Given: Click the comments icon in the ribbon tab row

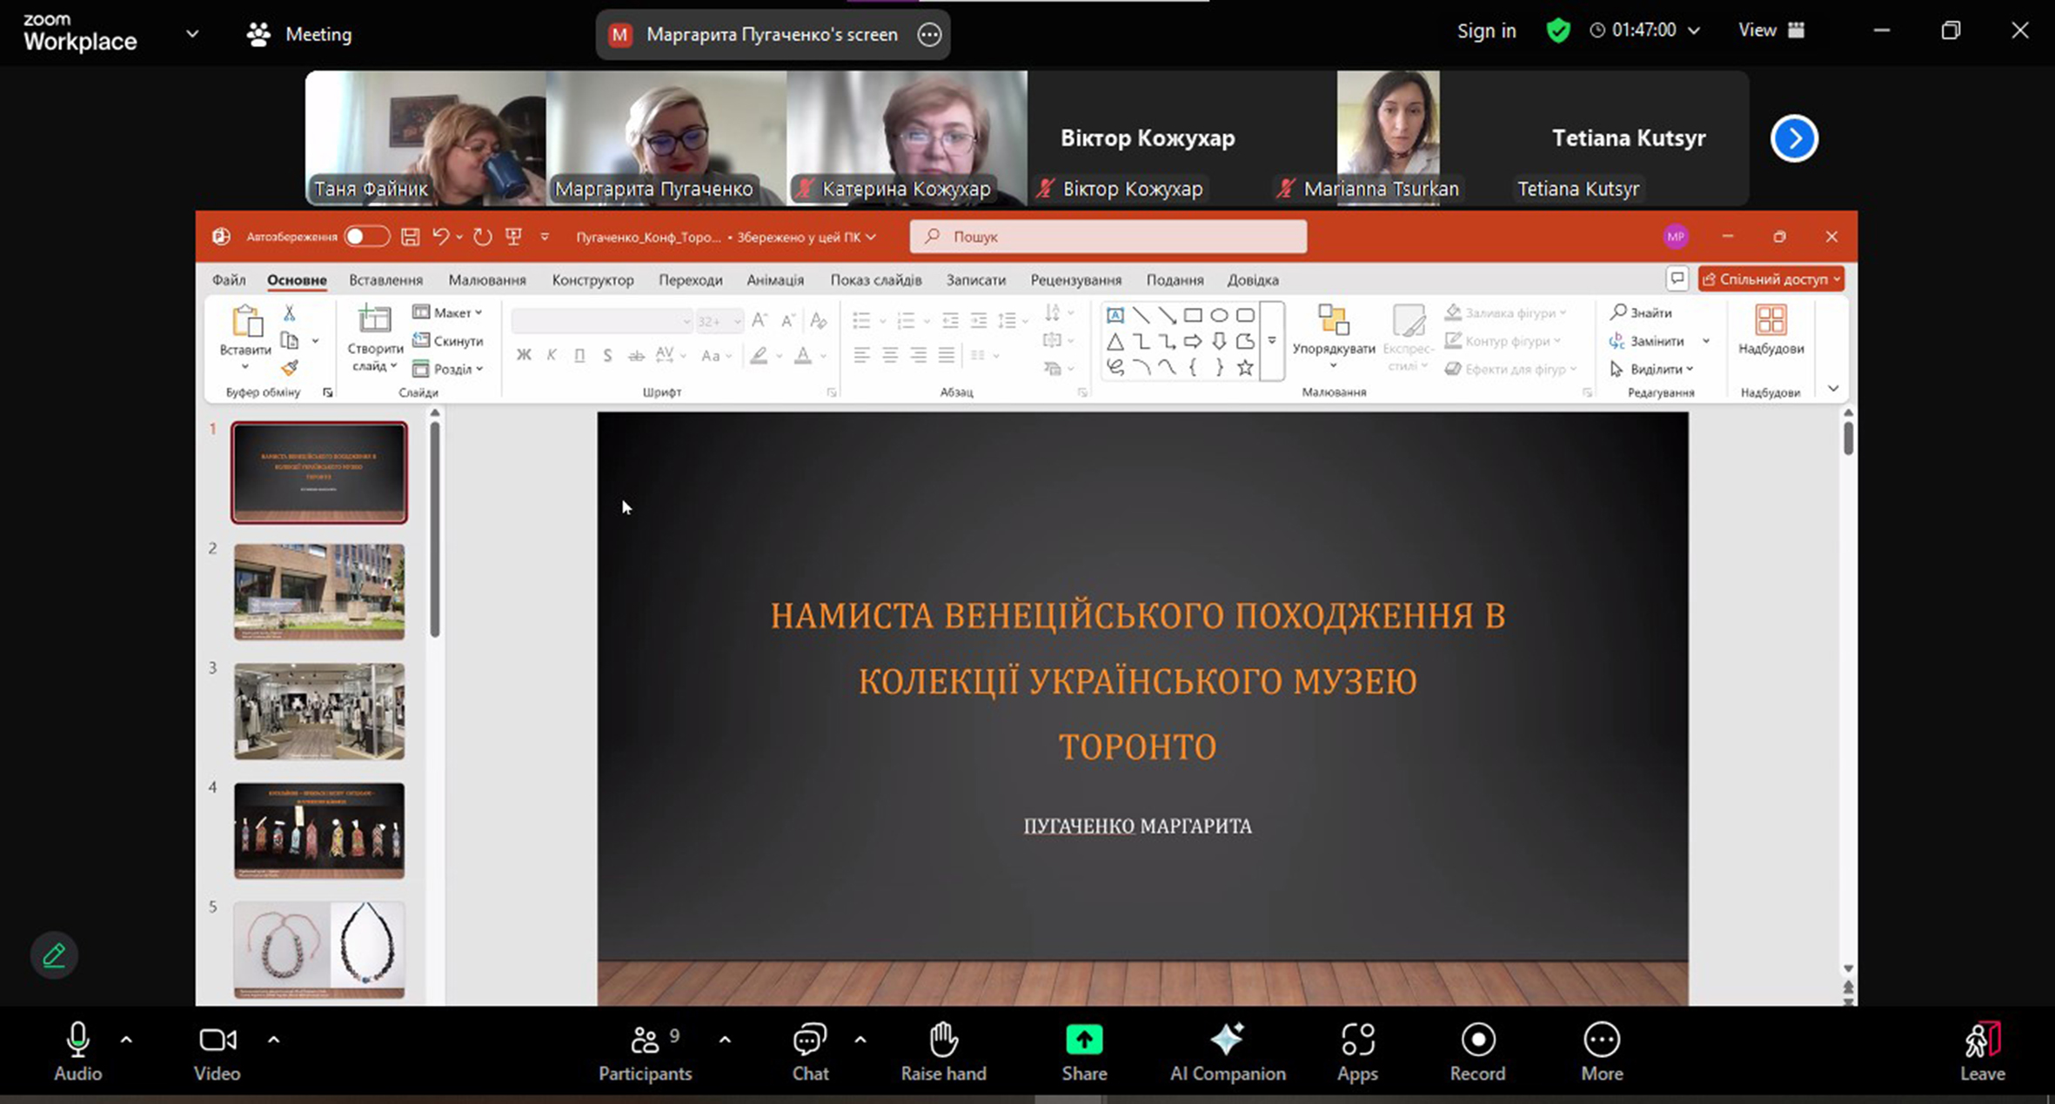Looking at the screenshot, I should tap(1677, 279).
